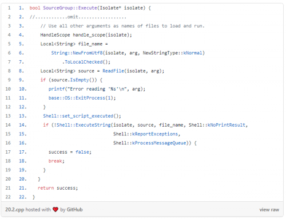Select line number 22 in gutter

tap(8, 197)
